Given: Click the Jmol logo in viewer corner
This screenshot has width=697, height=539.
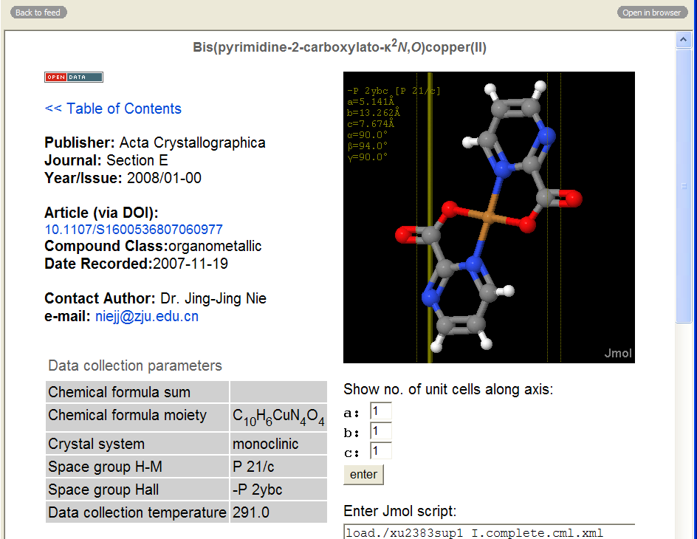Looking at the screenshot, I should pos(617,353).
